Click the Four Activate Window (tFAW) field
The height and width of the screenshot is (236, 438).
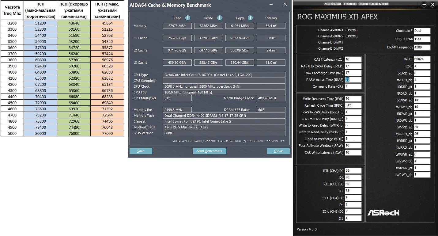(x=353, y=146)
